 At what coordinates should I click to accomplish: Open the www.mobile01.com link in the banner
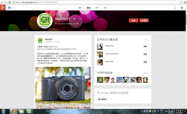pyautogui.click(x=67, y=24)
